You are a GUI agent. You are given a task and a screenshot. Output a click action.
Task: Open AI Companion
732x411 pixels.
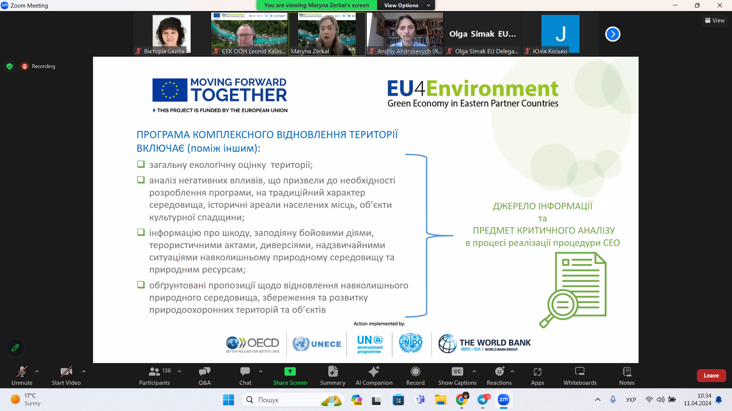[x=374, y=375]
